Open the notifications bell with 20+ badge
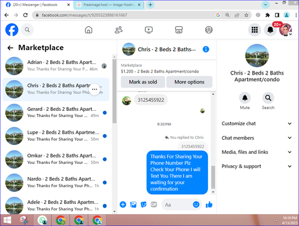This screenshot has height=226, width=299. tap(270, 30)
